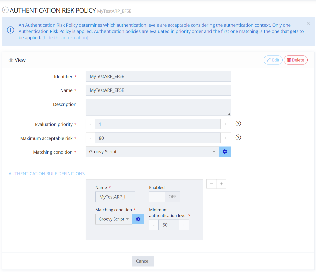Expand the policy Matching condition dropdown
Image resolution: width=316 pixels, height=272 pixels.
point(152,152)
